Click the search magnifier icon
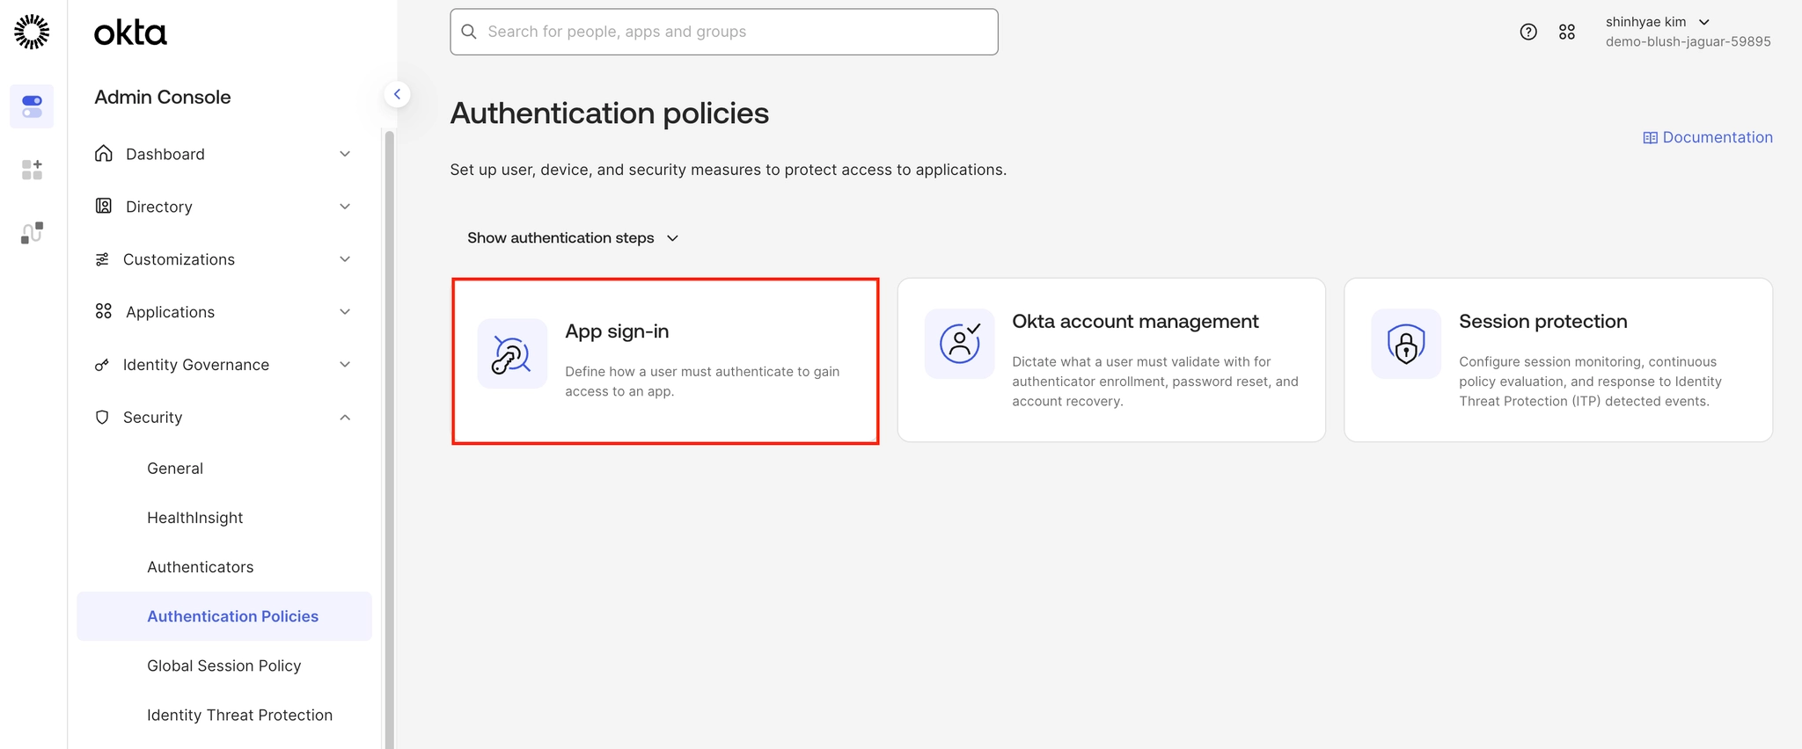Image resolution: width=1802 pixels, height=749 pixels. pos(469,32)
